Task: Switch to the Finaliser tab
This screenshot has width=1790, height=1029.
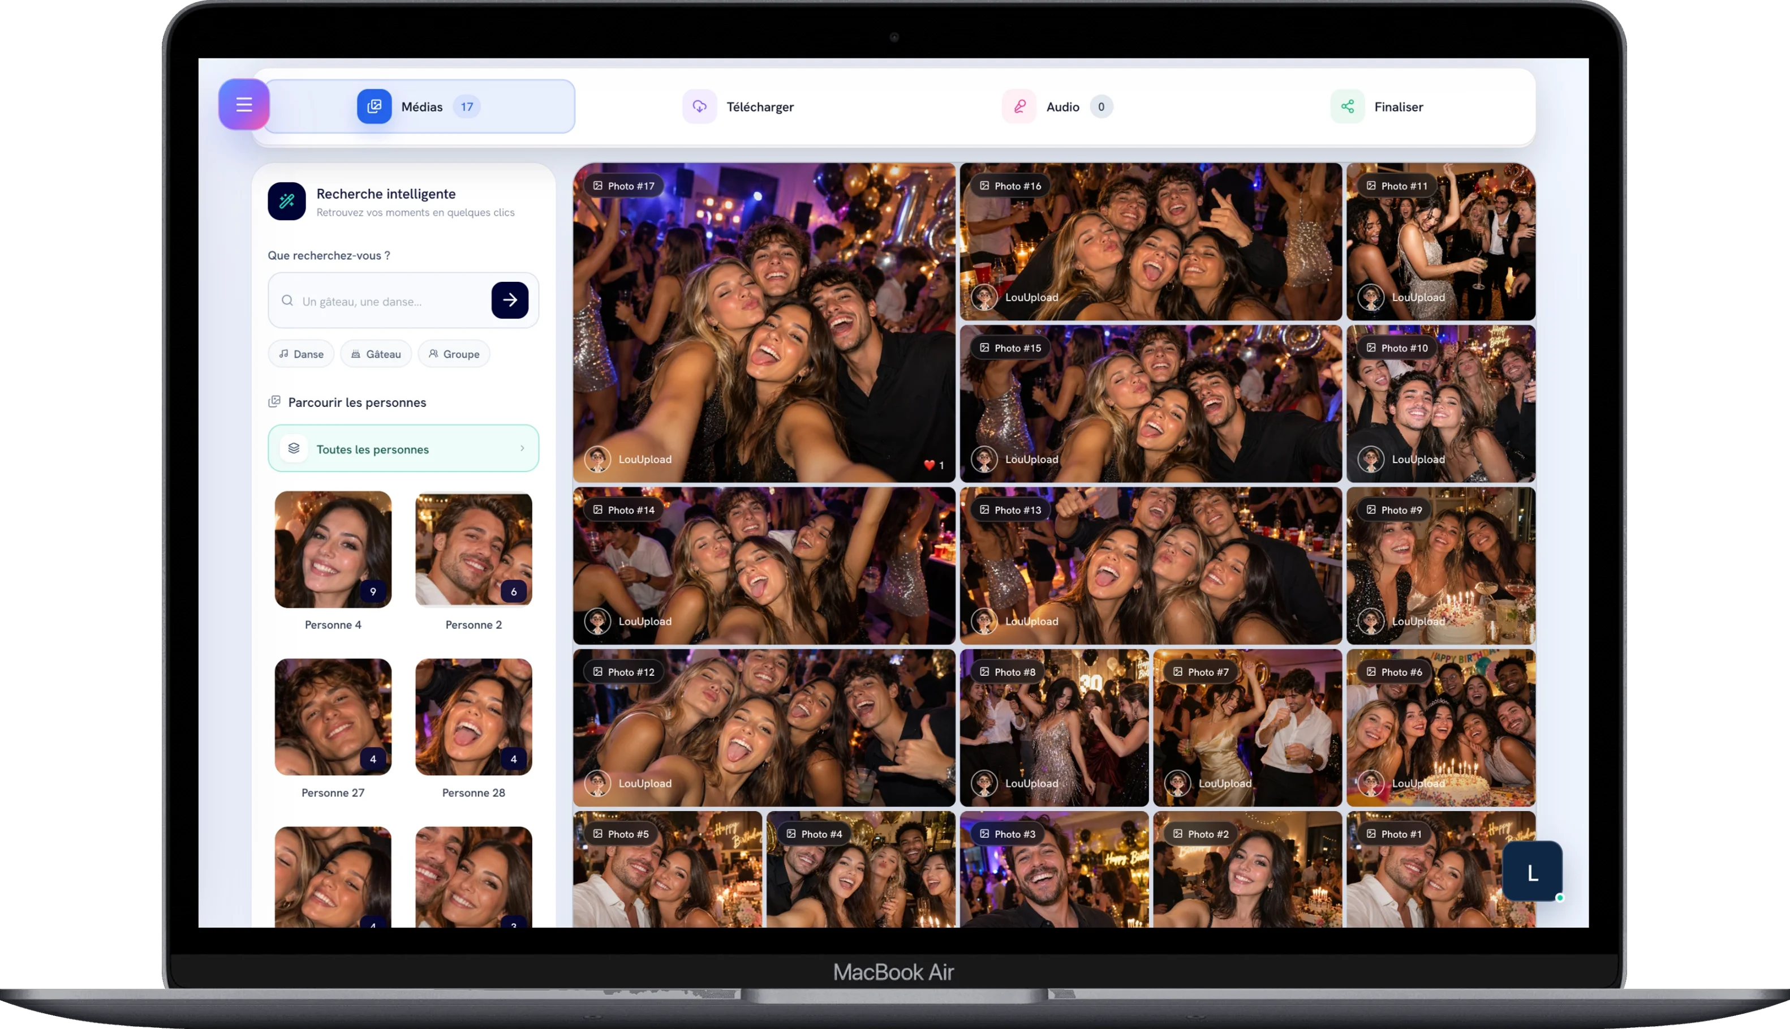Action: (1377, 107)
